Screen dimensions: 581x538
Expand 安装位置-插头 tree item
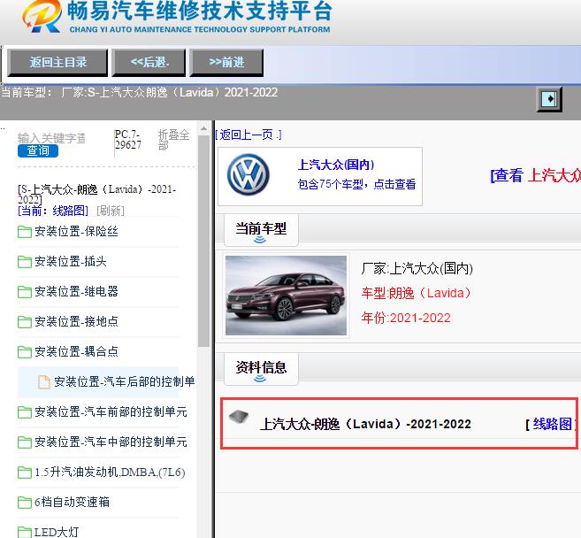pyautogui.click(x=71, y=261)
